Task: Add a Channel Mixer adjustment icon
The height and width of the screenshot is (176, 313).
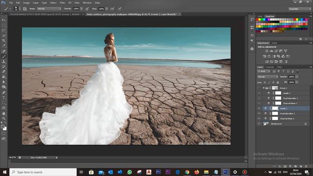Action: coord(283,56)
